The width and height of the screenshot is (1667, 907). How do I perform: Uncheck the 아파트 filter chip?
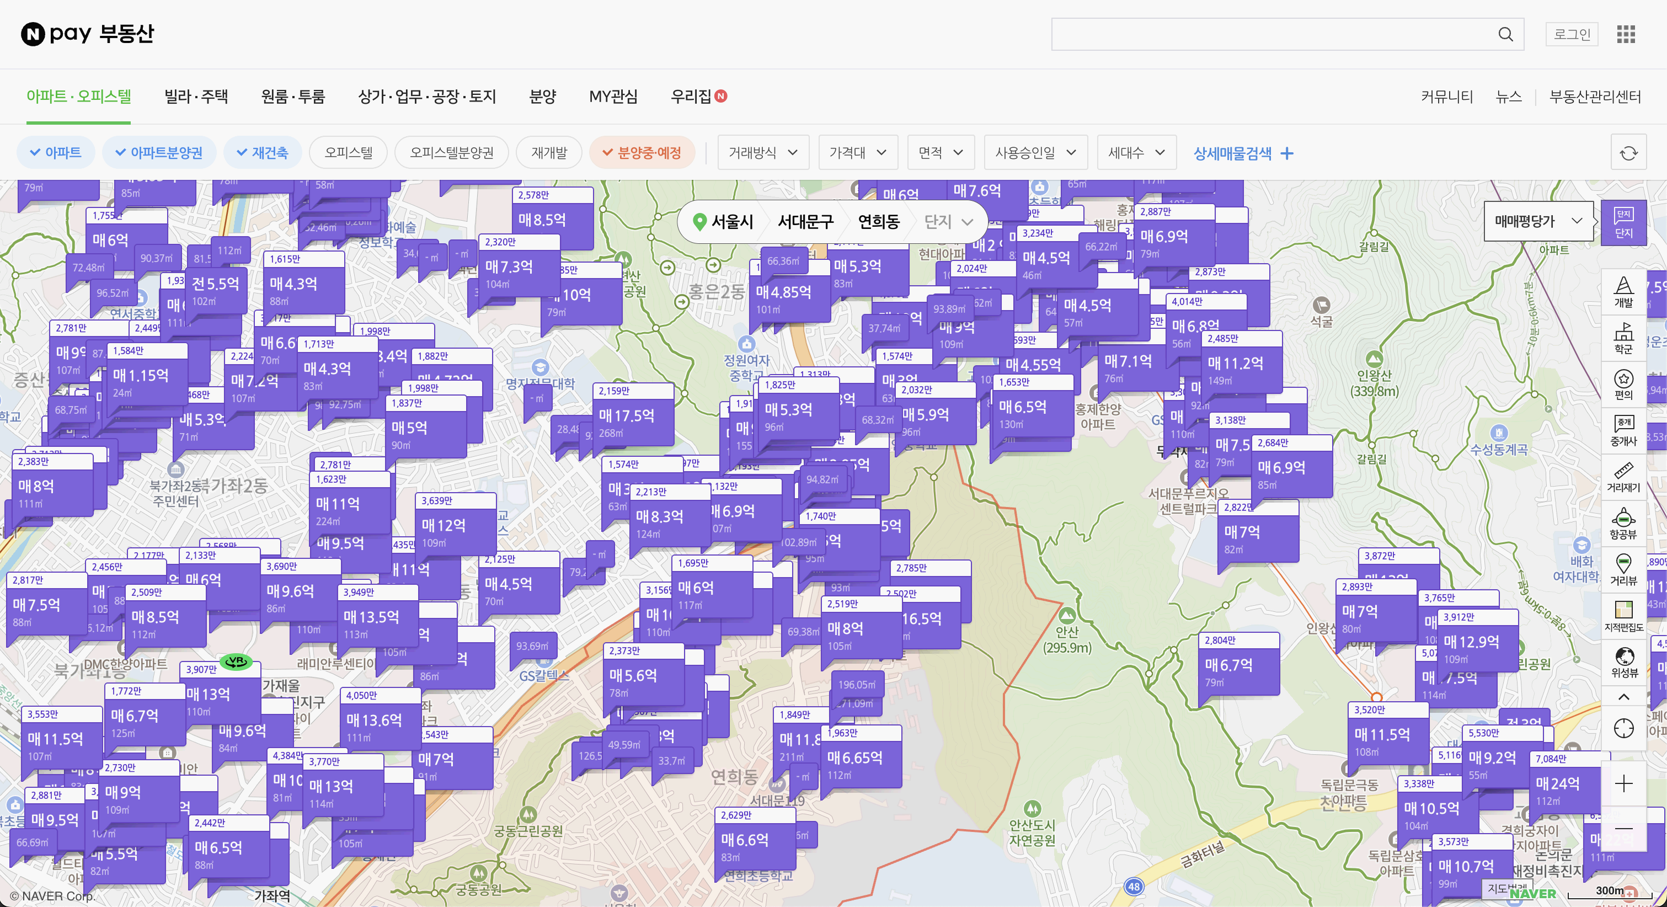[56, 153]
